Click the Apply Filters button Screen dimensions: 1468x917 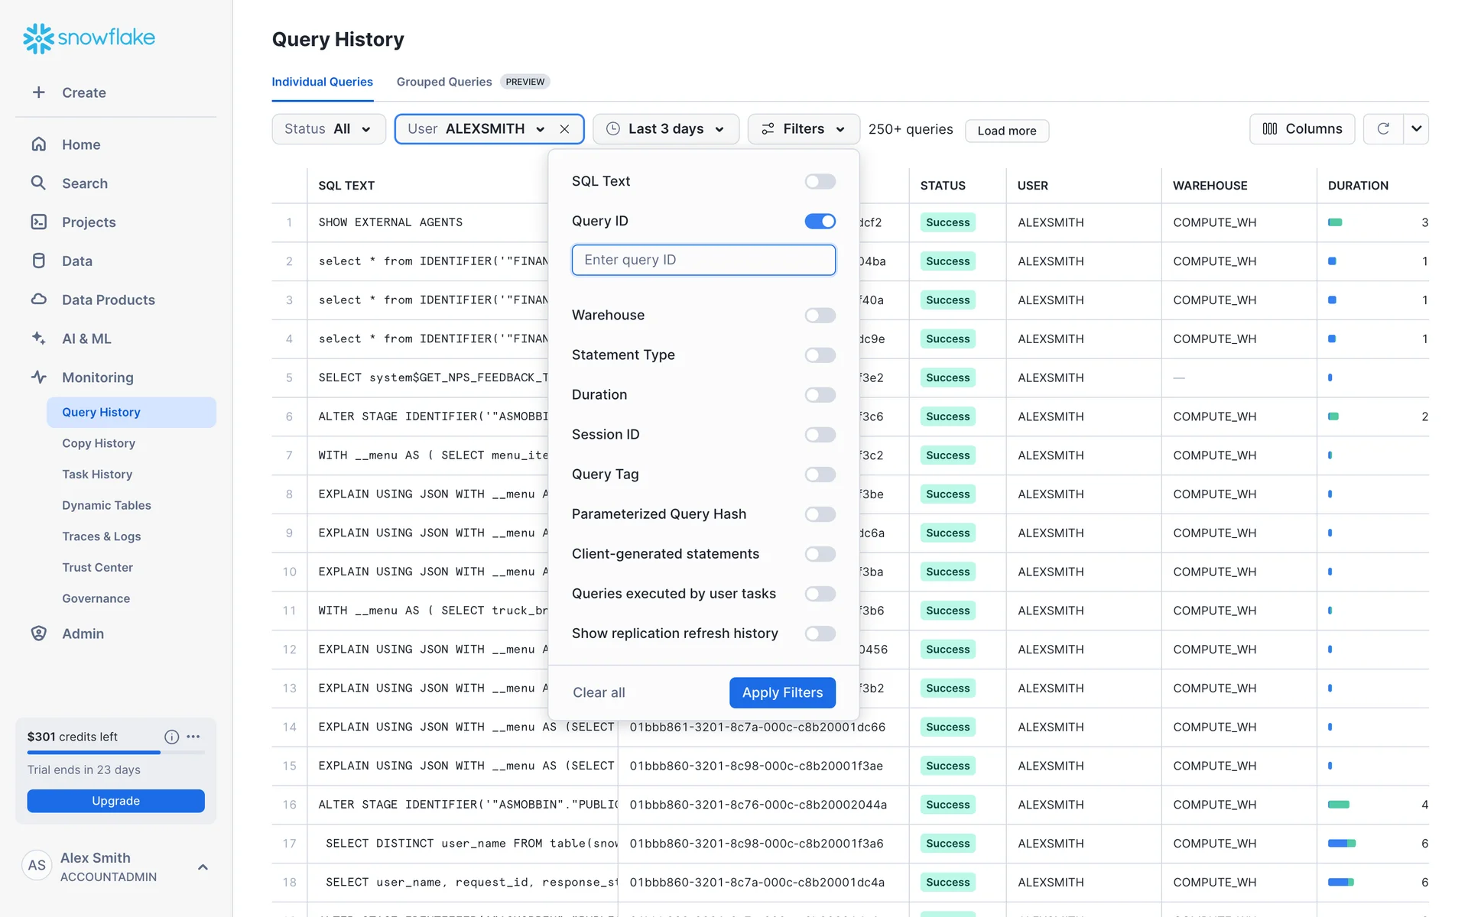(x=782, y=692)
